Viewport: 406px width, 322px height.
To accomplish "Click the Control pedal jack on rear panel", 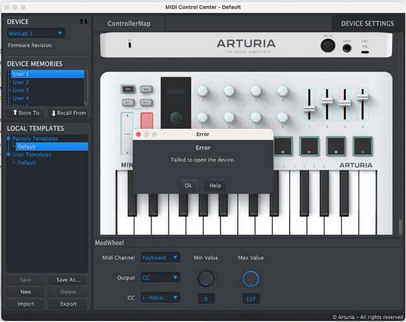I will (x=346, y=48).
